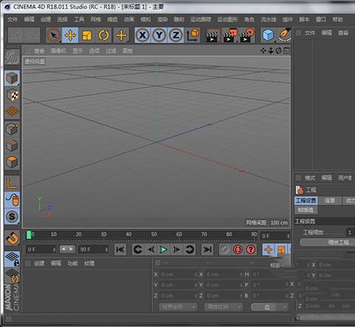Image resolution: width=355 pixels, height=327 pixels.
Task: Click the viewport orbit navigation icon
Action: click(x=279, y=50)
